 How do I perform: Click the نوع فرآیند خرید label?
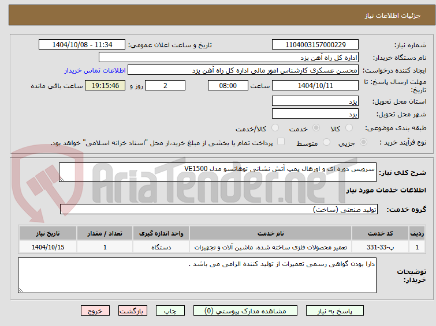[x=403, y=142]
